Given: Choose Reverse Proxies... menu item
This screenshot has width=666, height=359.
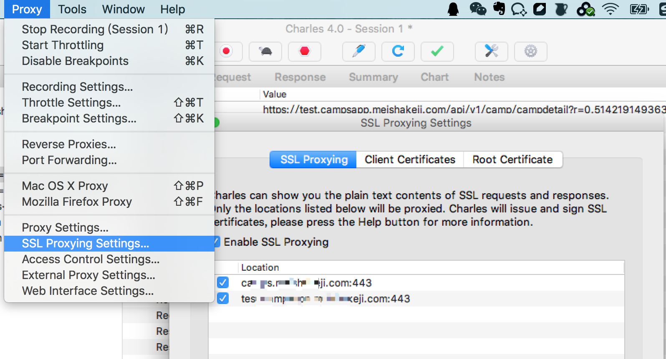Looking at the screenshot, I should 109,144.
